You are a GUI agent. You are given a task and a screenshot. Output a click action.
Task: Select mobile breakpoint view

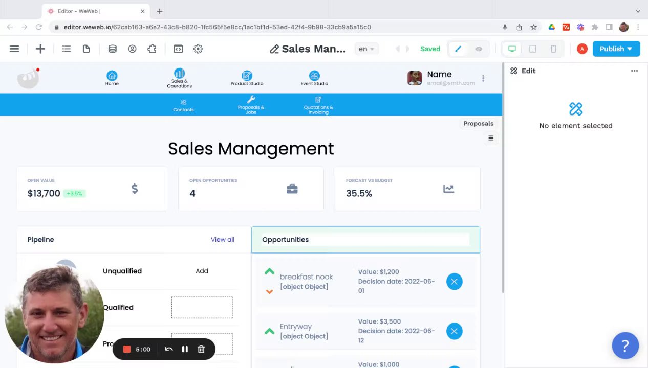point(553,49)
